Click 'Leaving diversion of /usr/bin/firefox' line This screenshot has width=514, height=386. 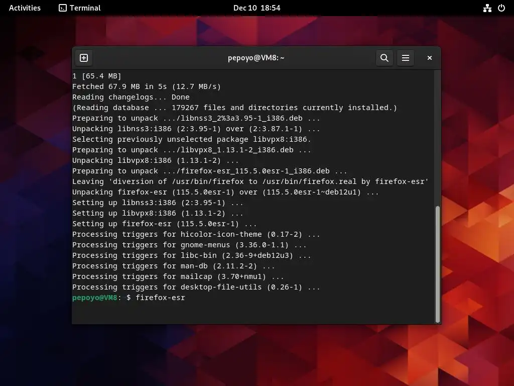(x=250, y=181)
